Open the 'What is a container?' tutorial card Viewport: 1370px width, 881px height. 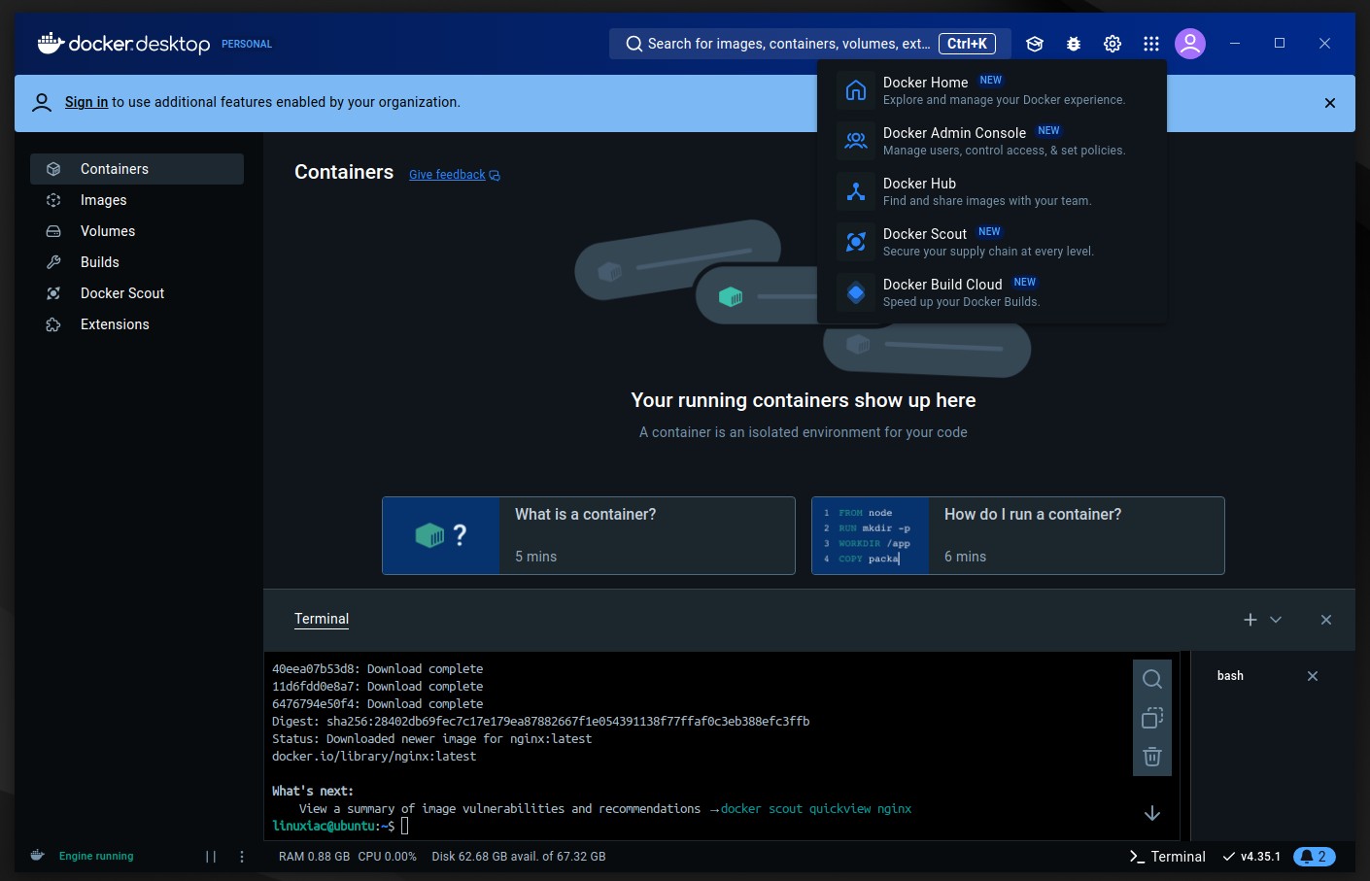tap(589, 536)
